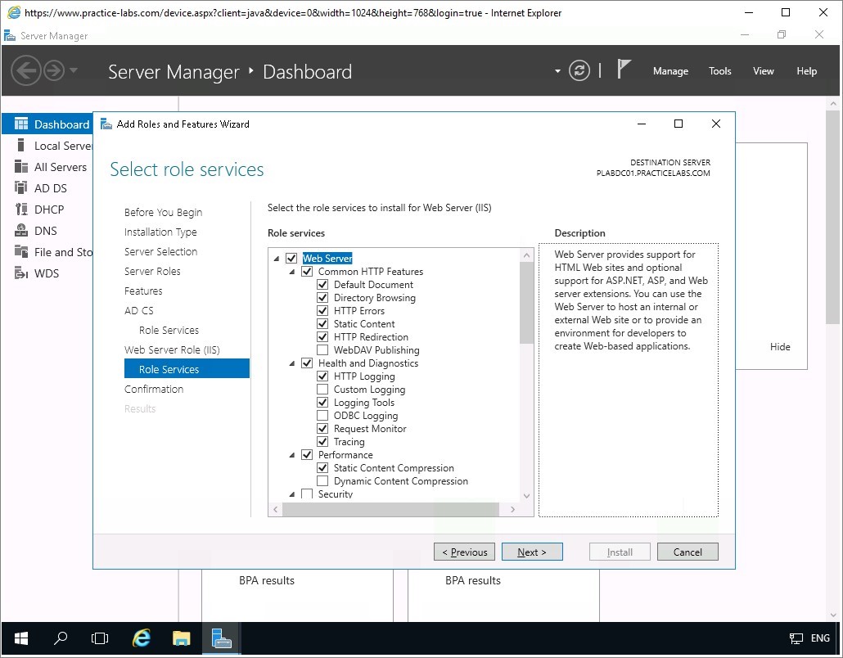Enable ODBC Logging
Image resolution: width=843 pixels, height=658 pixels.
(x=322, y=416)
